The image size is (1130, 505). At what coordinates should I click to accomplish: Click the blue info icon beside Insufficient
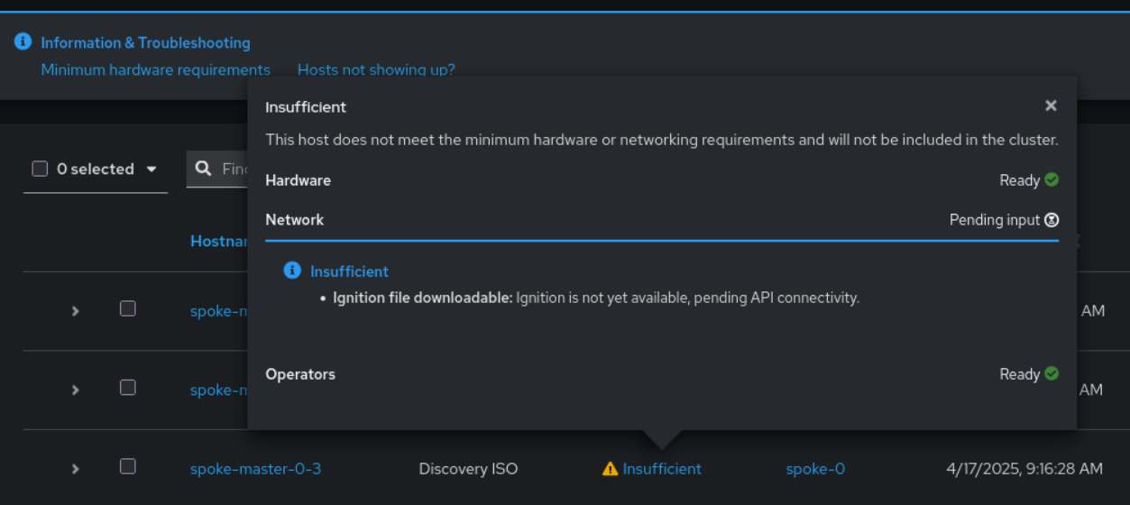pos(291,271)
